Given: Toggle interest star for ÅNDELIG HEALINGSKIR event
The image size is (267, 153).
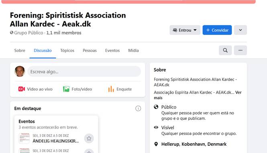Looking at the screenshot, I should coord(89,139).
